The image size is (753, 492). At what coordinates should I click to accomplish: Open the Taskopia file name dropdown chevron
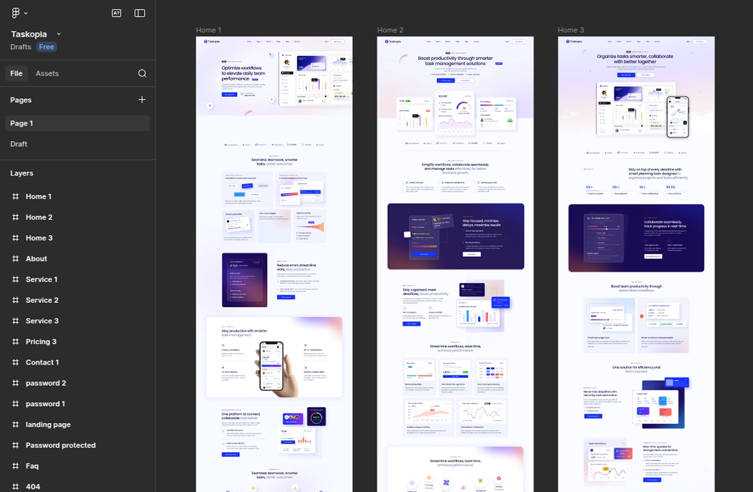(x=59, y=35)
